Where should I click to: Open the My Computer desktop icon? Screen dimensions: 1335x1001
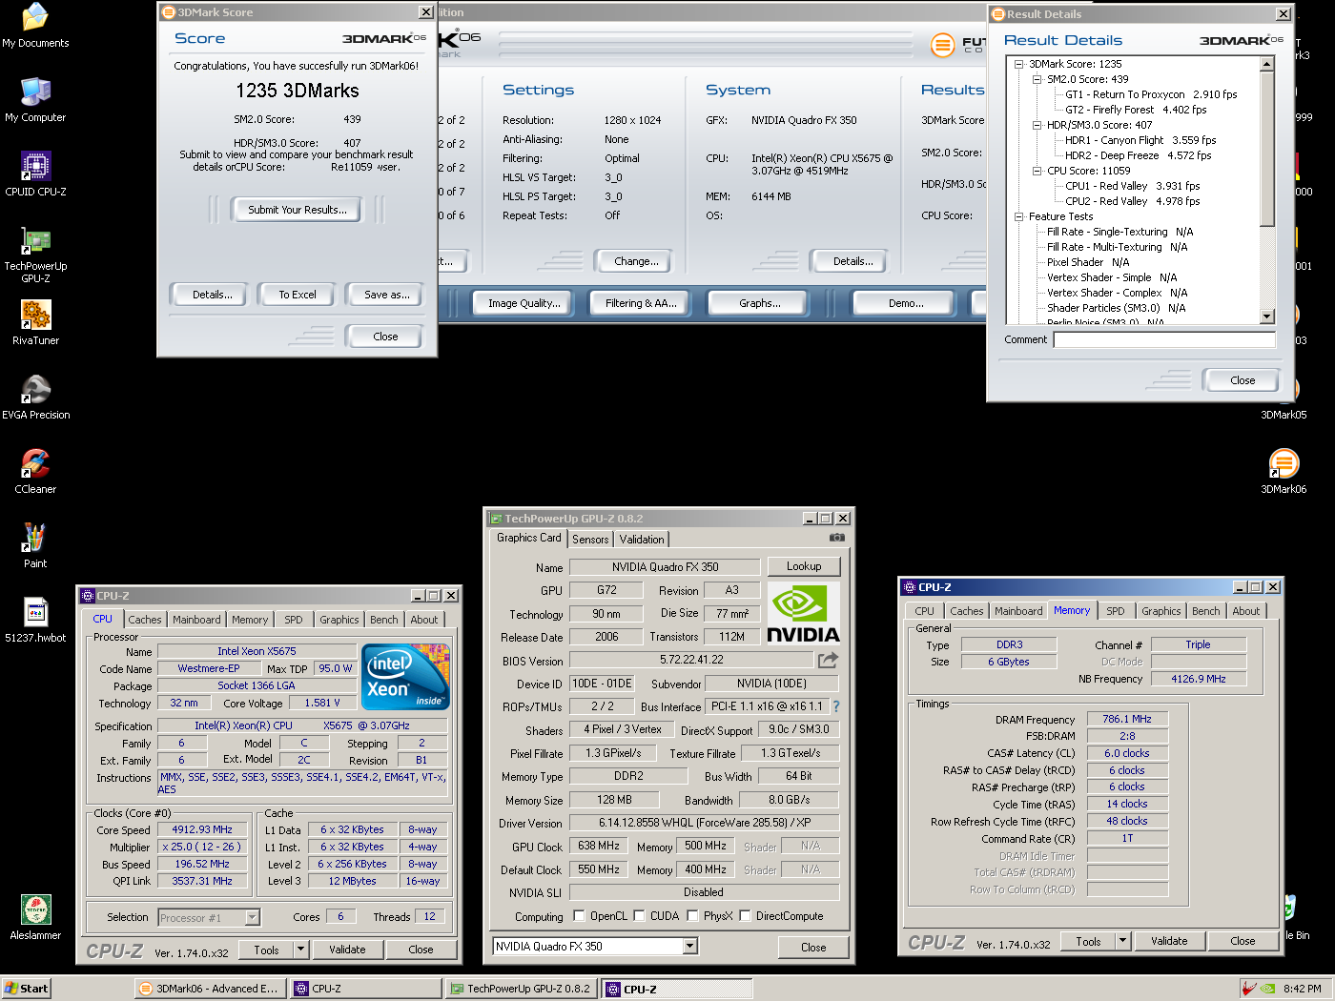coord(35,100)
